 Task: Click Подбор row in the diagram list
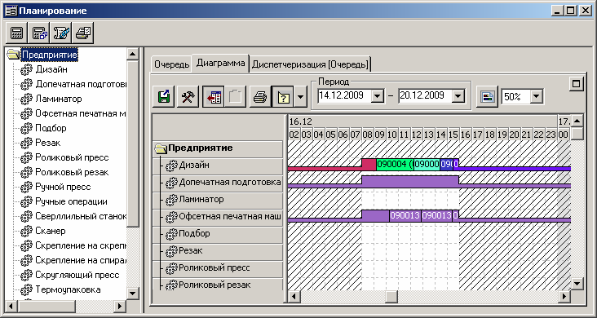(218, 234)
